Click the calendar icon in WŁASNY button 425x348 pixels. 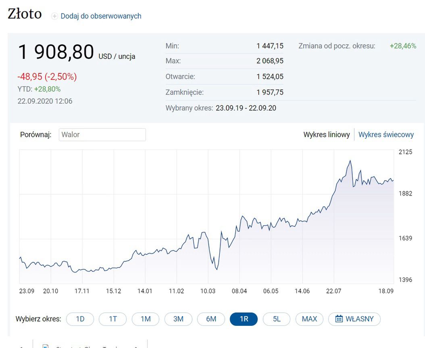coord(339,319)
